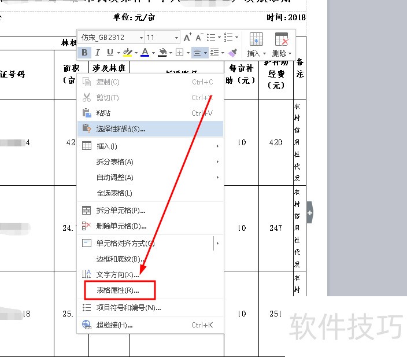Click the bullet list icon
407x357 pixels.
pyautogui.click(x=211, y=38)
